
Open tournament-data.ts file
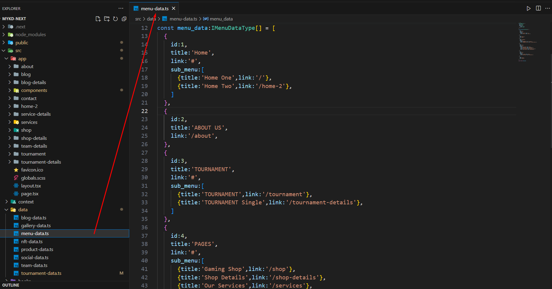tap(64, 273)
